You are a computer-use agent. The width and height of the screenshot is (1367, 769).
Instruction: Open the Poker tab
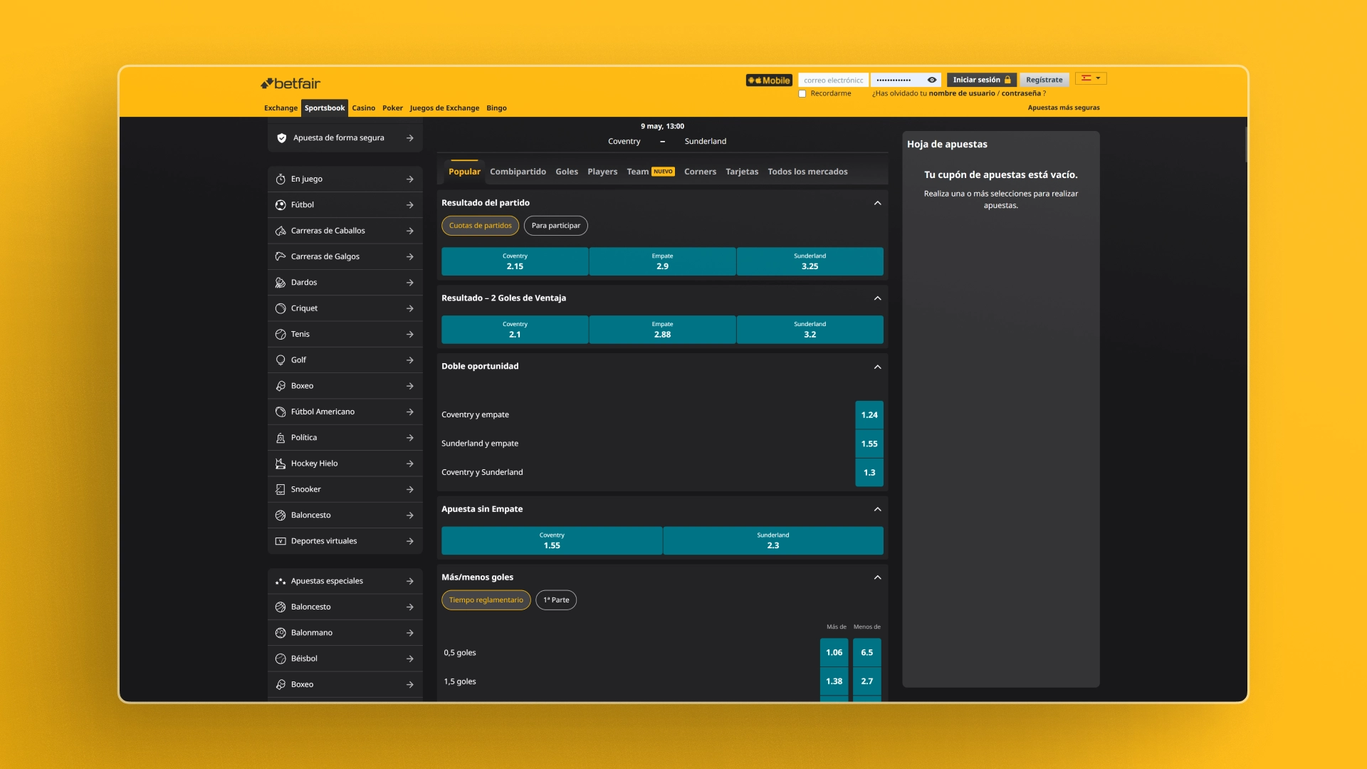[x=392, y=108]
